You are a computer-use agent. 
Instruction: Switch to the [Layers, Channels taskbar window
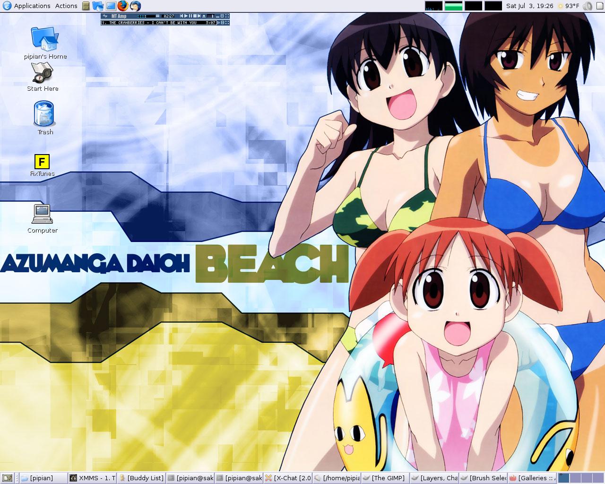[x=435, y=478]
